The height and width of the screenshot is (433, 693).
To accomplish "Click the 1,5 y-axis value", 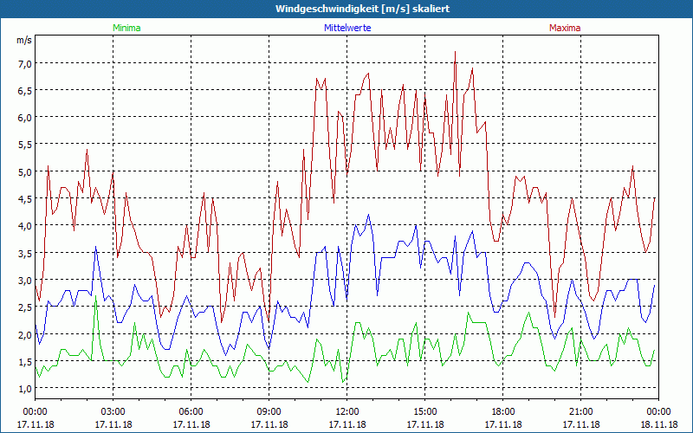I will pyautogui.click(x=25, y=361).
